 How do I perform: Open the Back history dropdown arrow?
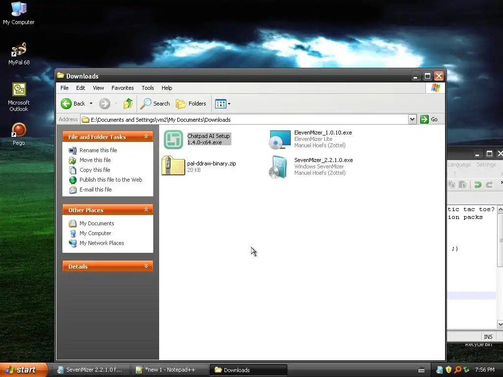pos(91,104)
